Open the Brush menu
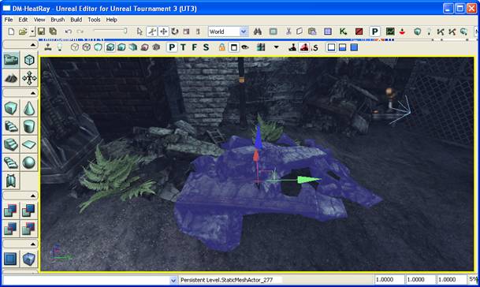The height and width of the screenshot is (287, 480). pyautogui.click(x=58, y=20)
